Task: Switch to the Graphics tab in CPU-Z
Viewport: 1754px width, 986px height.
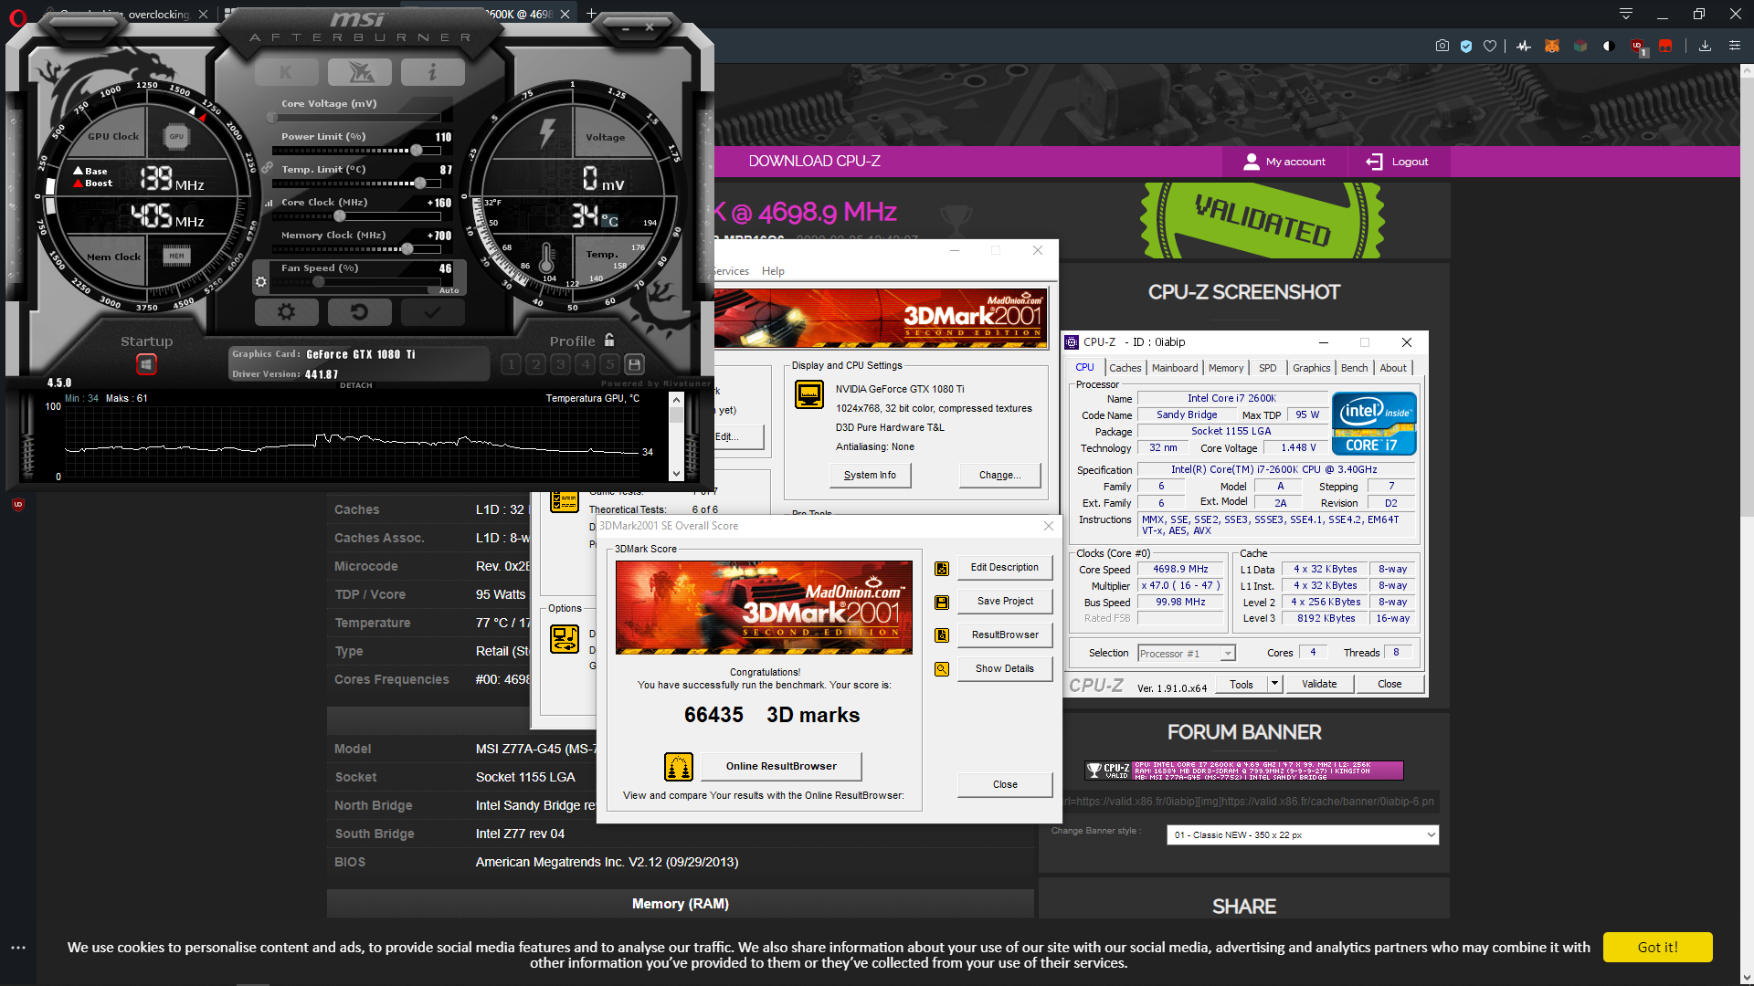Action: pos(1311,368)
